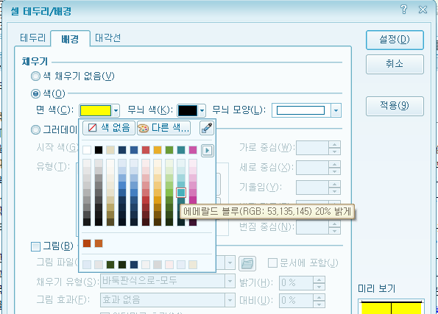Switch to the 테두리 tab

tap(32, 38)
